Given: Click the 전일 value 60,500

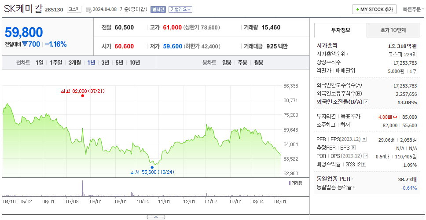Looking at the screenshot, I should click(124, 27).
